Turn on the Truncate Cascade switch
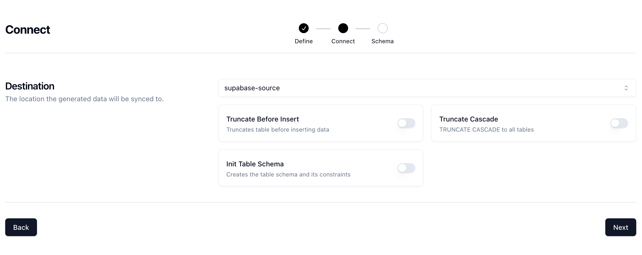This screenshot has width=642, height=255. [619, 123]
